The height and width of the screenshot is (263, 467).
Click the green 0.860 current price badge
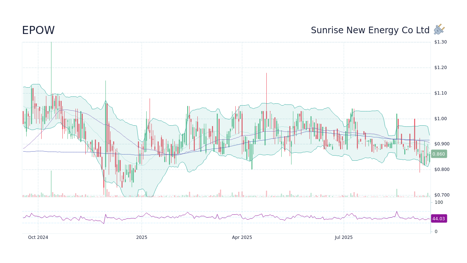coord(439,154)
